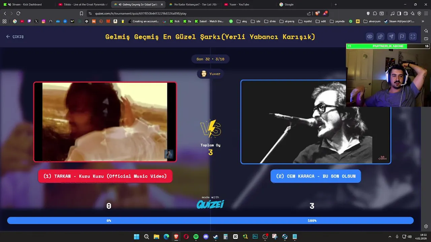Open the apps grid in bookmarks bar
The width and height of the screenshot is (431, 242).
(4, 21)
